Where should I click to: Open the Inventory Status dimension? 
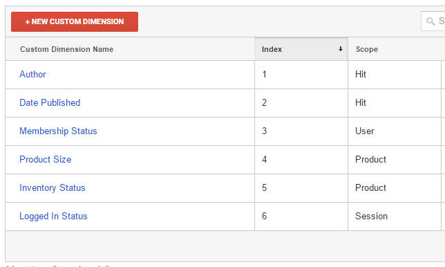53,188
